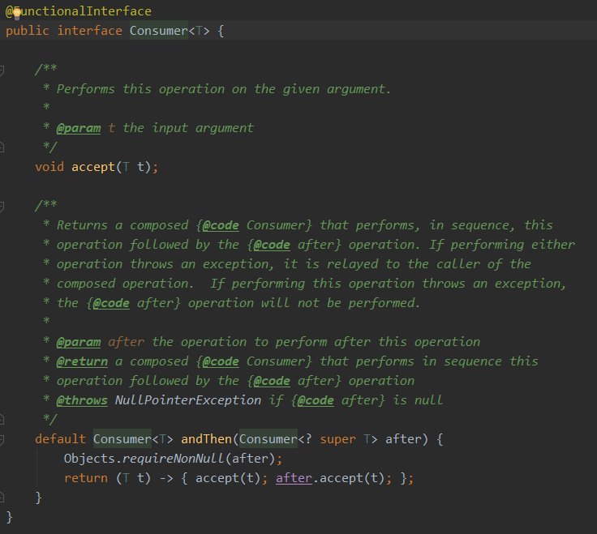Click 'requireNonNull' method call
This screenshot has width=597, height=534.
tap(174, 459)
